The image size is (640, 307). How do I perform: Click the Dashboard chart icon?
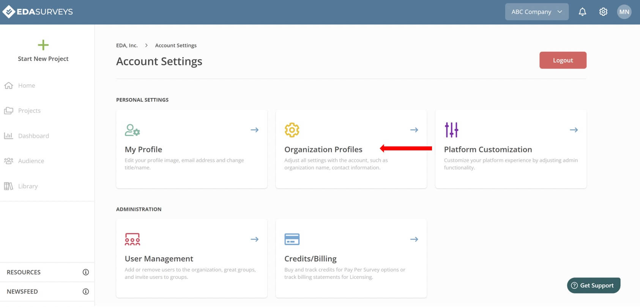(x=9, y=136)
